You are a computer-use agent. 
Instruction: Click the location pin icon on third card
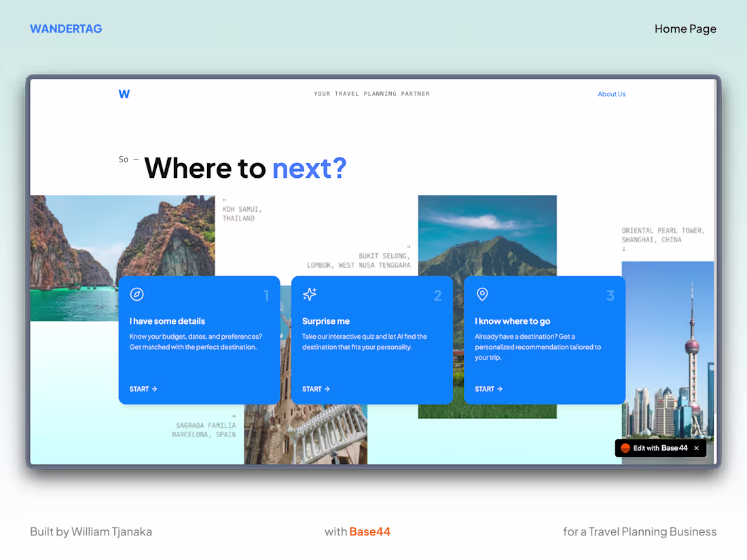[x=482, y=295]
